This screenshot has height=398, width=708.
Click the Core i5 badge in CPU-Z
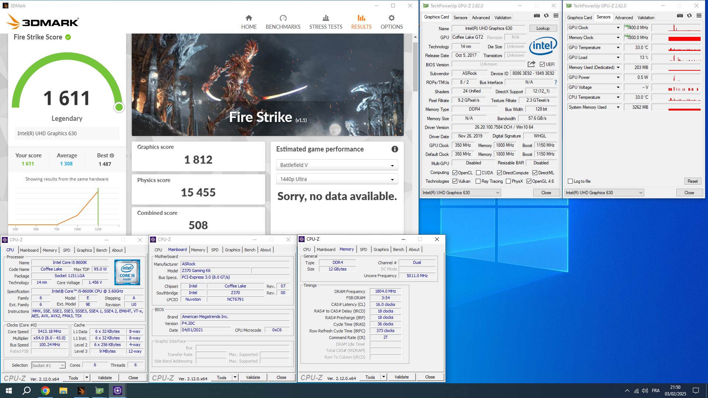(127, 272)
